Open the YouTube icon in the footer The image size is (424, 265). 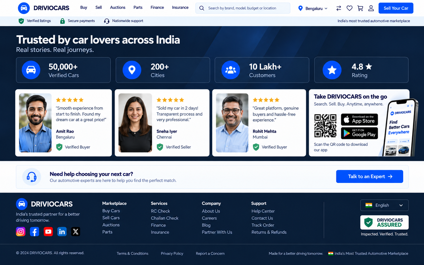click(x=48, y=232)
